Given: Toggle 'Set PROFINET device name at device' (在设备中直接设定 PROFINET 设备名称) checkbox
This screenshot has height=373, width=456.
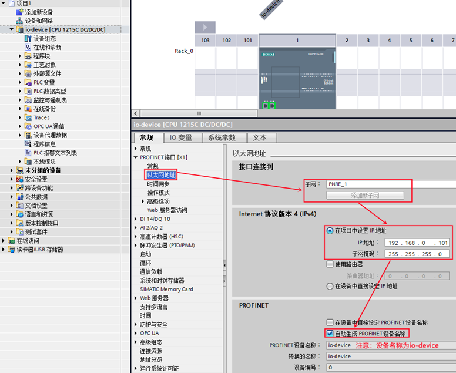Looking at the screenshot, I should 330,322.
